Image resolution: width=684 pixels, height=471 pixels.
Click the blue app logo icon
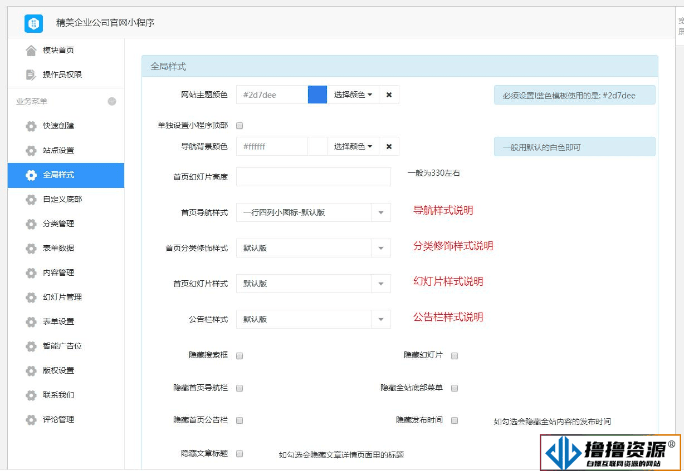(x=33, y=23)
